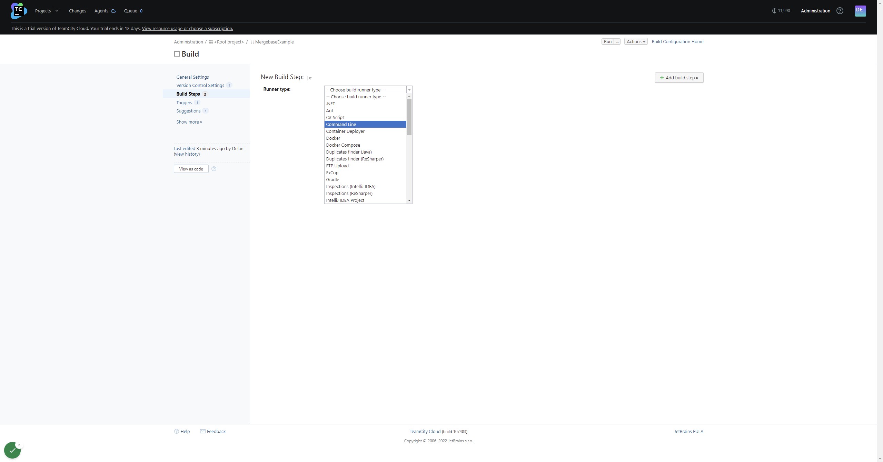Click the Build configuration square icon
This screenshot has height=462, width=883.
coord(177,54)
